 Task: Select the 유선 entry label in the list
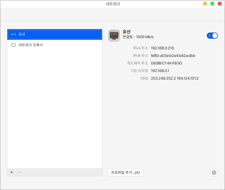click(x=22, y=34)
